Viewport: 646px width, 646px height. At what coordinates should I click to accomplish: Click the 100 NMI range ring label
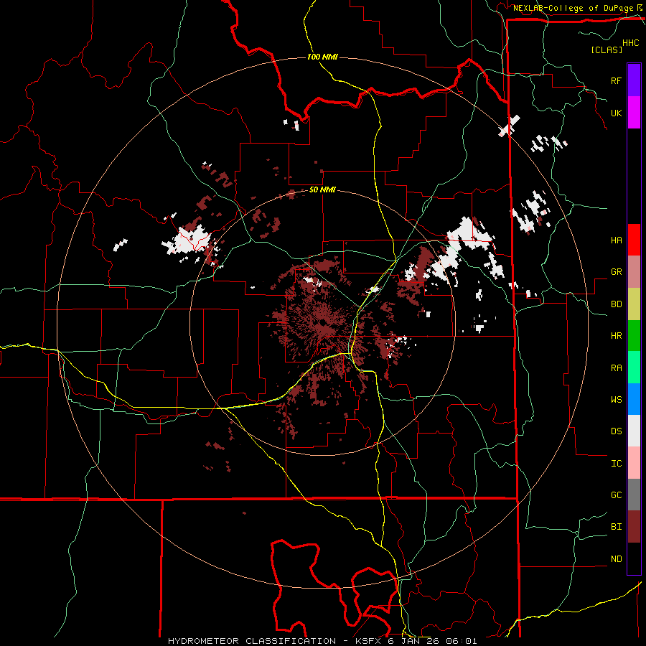tap(322, 57)
